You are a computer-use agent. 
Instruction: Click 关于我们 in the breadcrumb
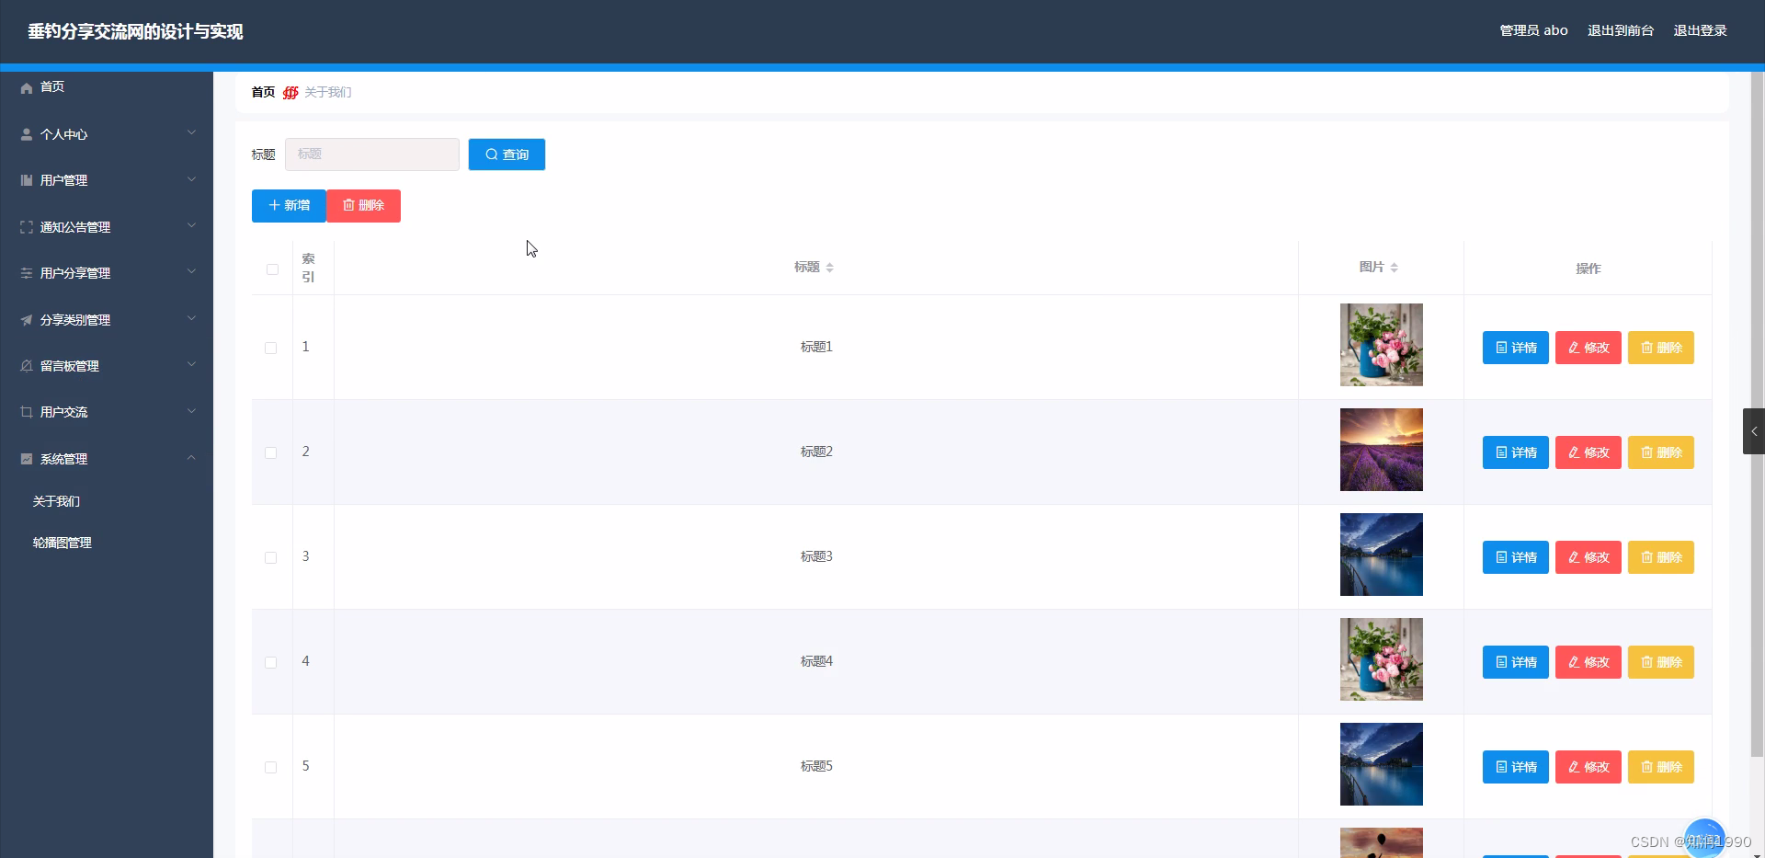pos(328,92)
